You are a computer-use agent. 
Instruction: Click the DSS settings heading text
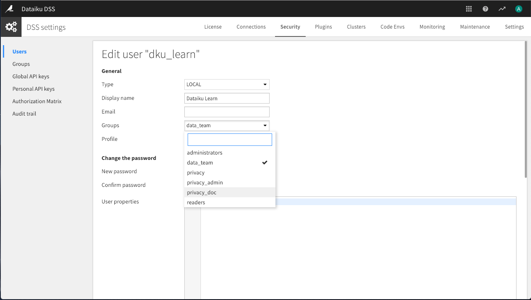click(x=46, y=27)
